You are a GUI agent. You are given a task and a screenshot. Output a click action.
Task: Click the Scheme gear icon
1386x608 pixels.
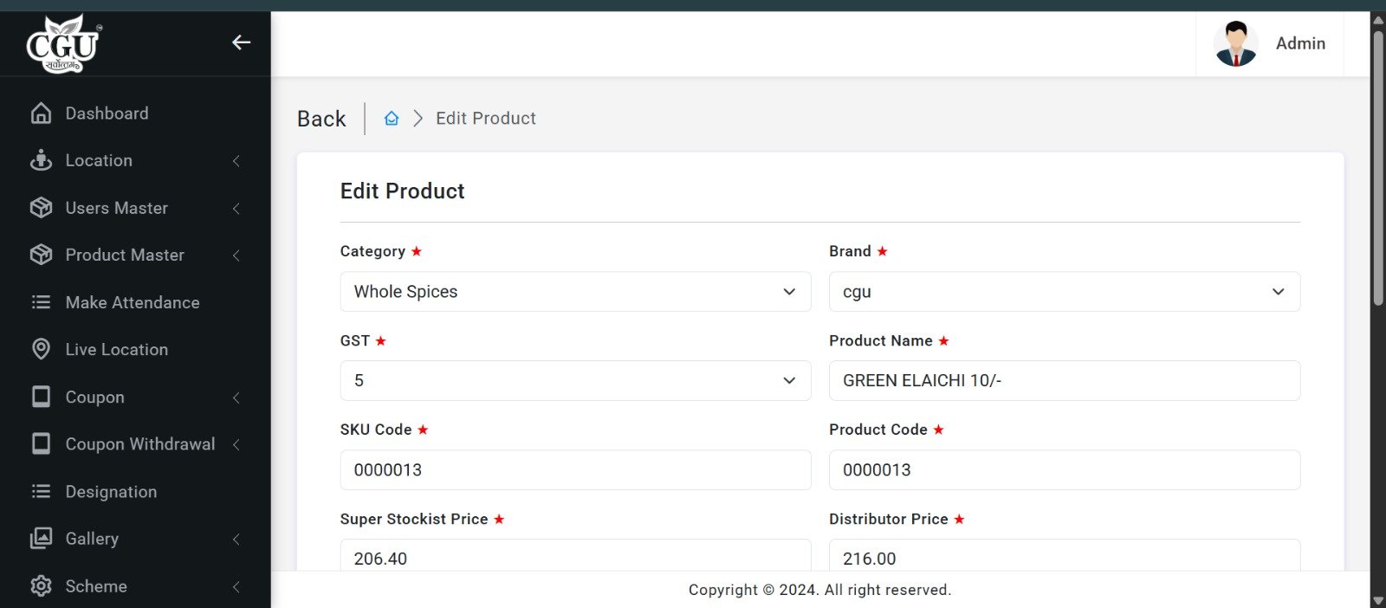click(x=41, y=586)
